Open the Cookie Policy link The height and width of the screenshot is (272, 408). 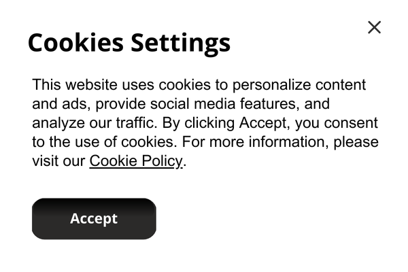tap(136, 161)
